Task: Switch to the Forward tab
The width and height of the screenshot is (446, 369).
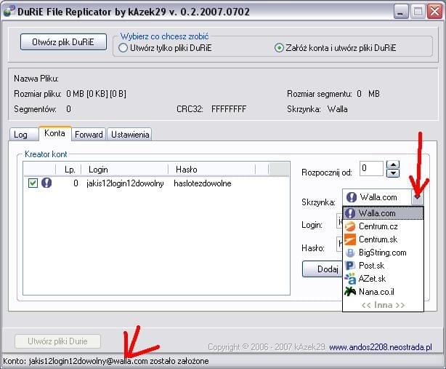Action: 89,135
